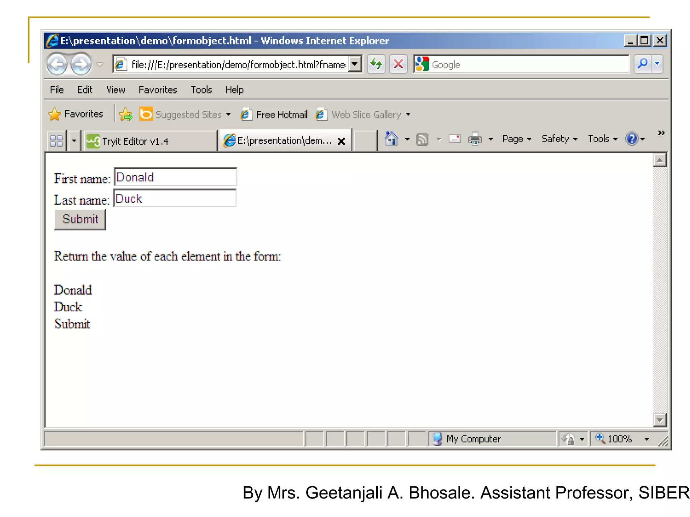This screenshot has height=517, width=690.
Task: Click the First name text field
Action: pos(176,177)
